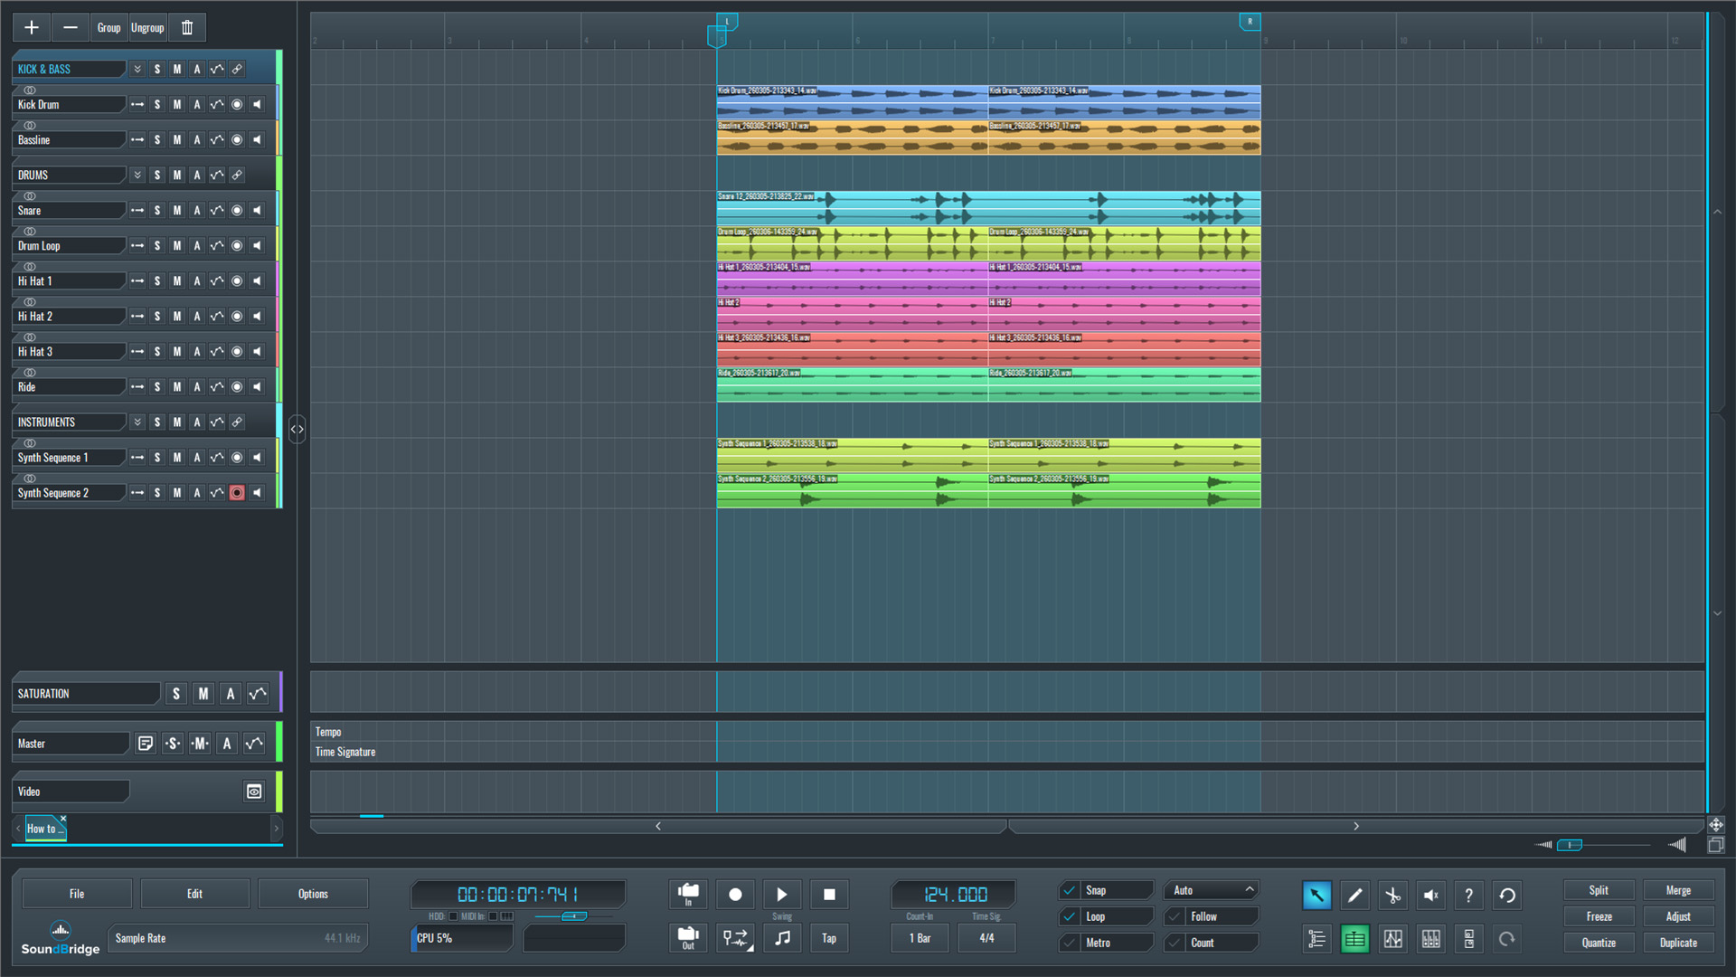Open help with the question mark icon
This screenshot has height=977, width=1736.
pyautogui.click(x=1468, y=895)
